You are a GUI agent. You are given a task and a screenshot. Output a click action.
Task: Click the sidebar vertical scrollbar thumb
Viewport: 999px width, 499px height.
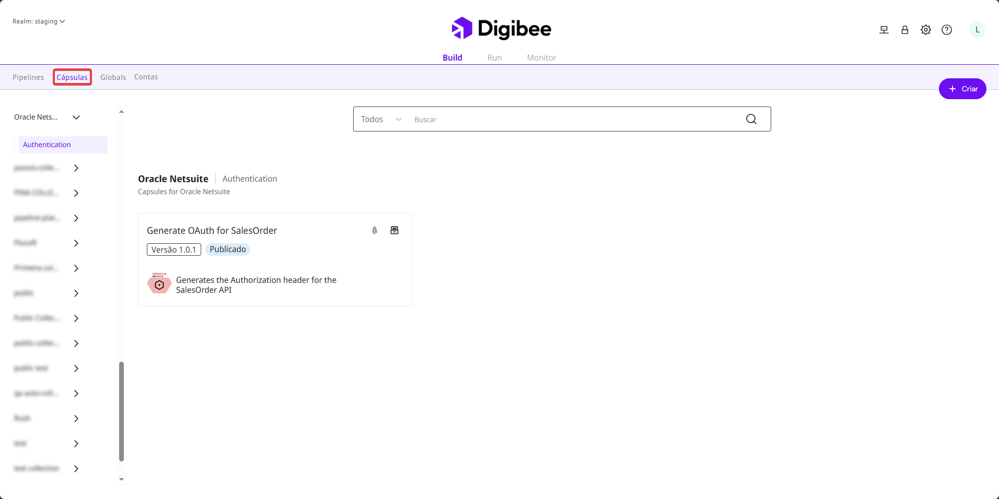[121, 411]
